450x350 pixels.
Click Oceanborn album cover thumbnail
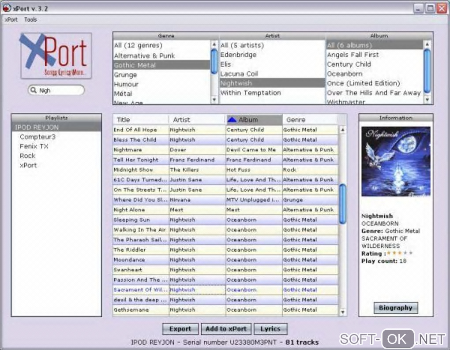coord(396,161)
